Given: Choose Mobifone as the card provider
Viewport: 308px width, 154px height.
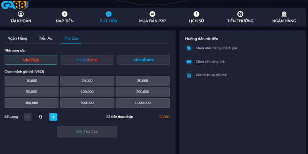Looking at the screenshot, I should pyautogui.click(x=87, y=60).
